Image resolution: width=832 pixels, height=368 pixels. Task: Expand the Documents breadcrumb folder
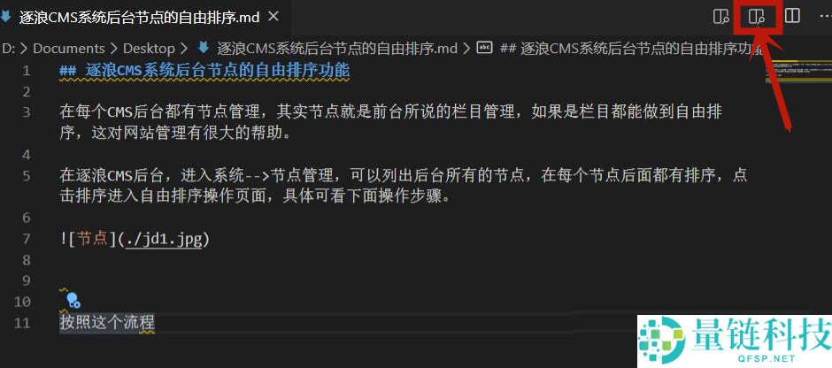click(69, 49)
